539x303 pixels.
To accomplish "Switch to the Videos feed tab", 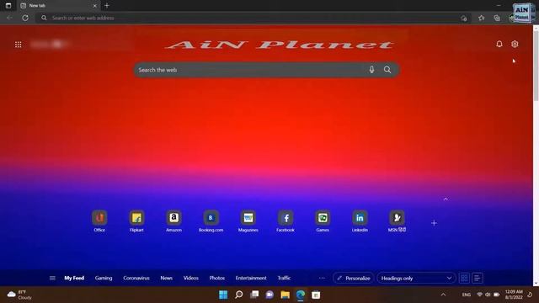I will click(191, 278).
